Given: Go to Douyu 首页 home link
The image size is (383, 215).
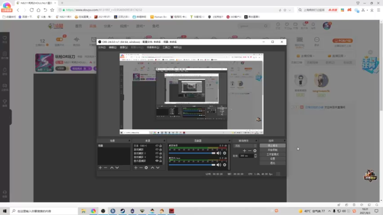Looking at the screenshot, I should 79,26.
